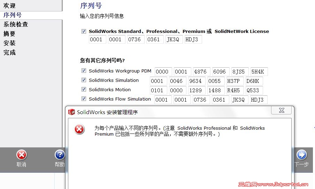315x189 pixels.
Task: Click the 9634 field in Simulation row
Action: pos(197,81)
